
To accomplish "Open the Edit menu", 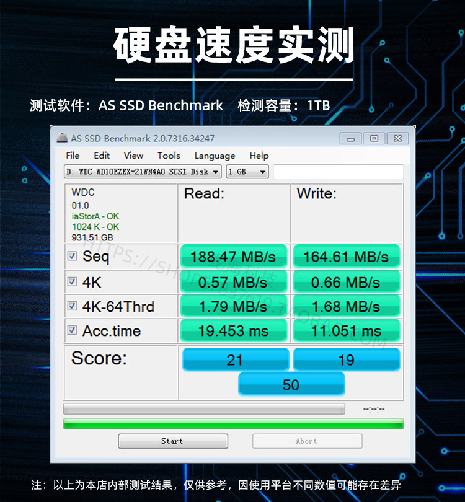I will pos(102,156).
